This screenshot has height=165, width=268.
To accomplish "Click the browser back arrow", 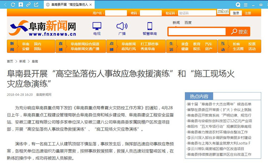I will (5, 5).
